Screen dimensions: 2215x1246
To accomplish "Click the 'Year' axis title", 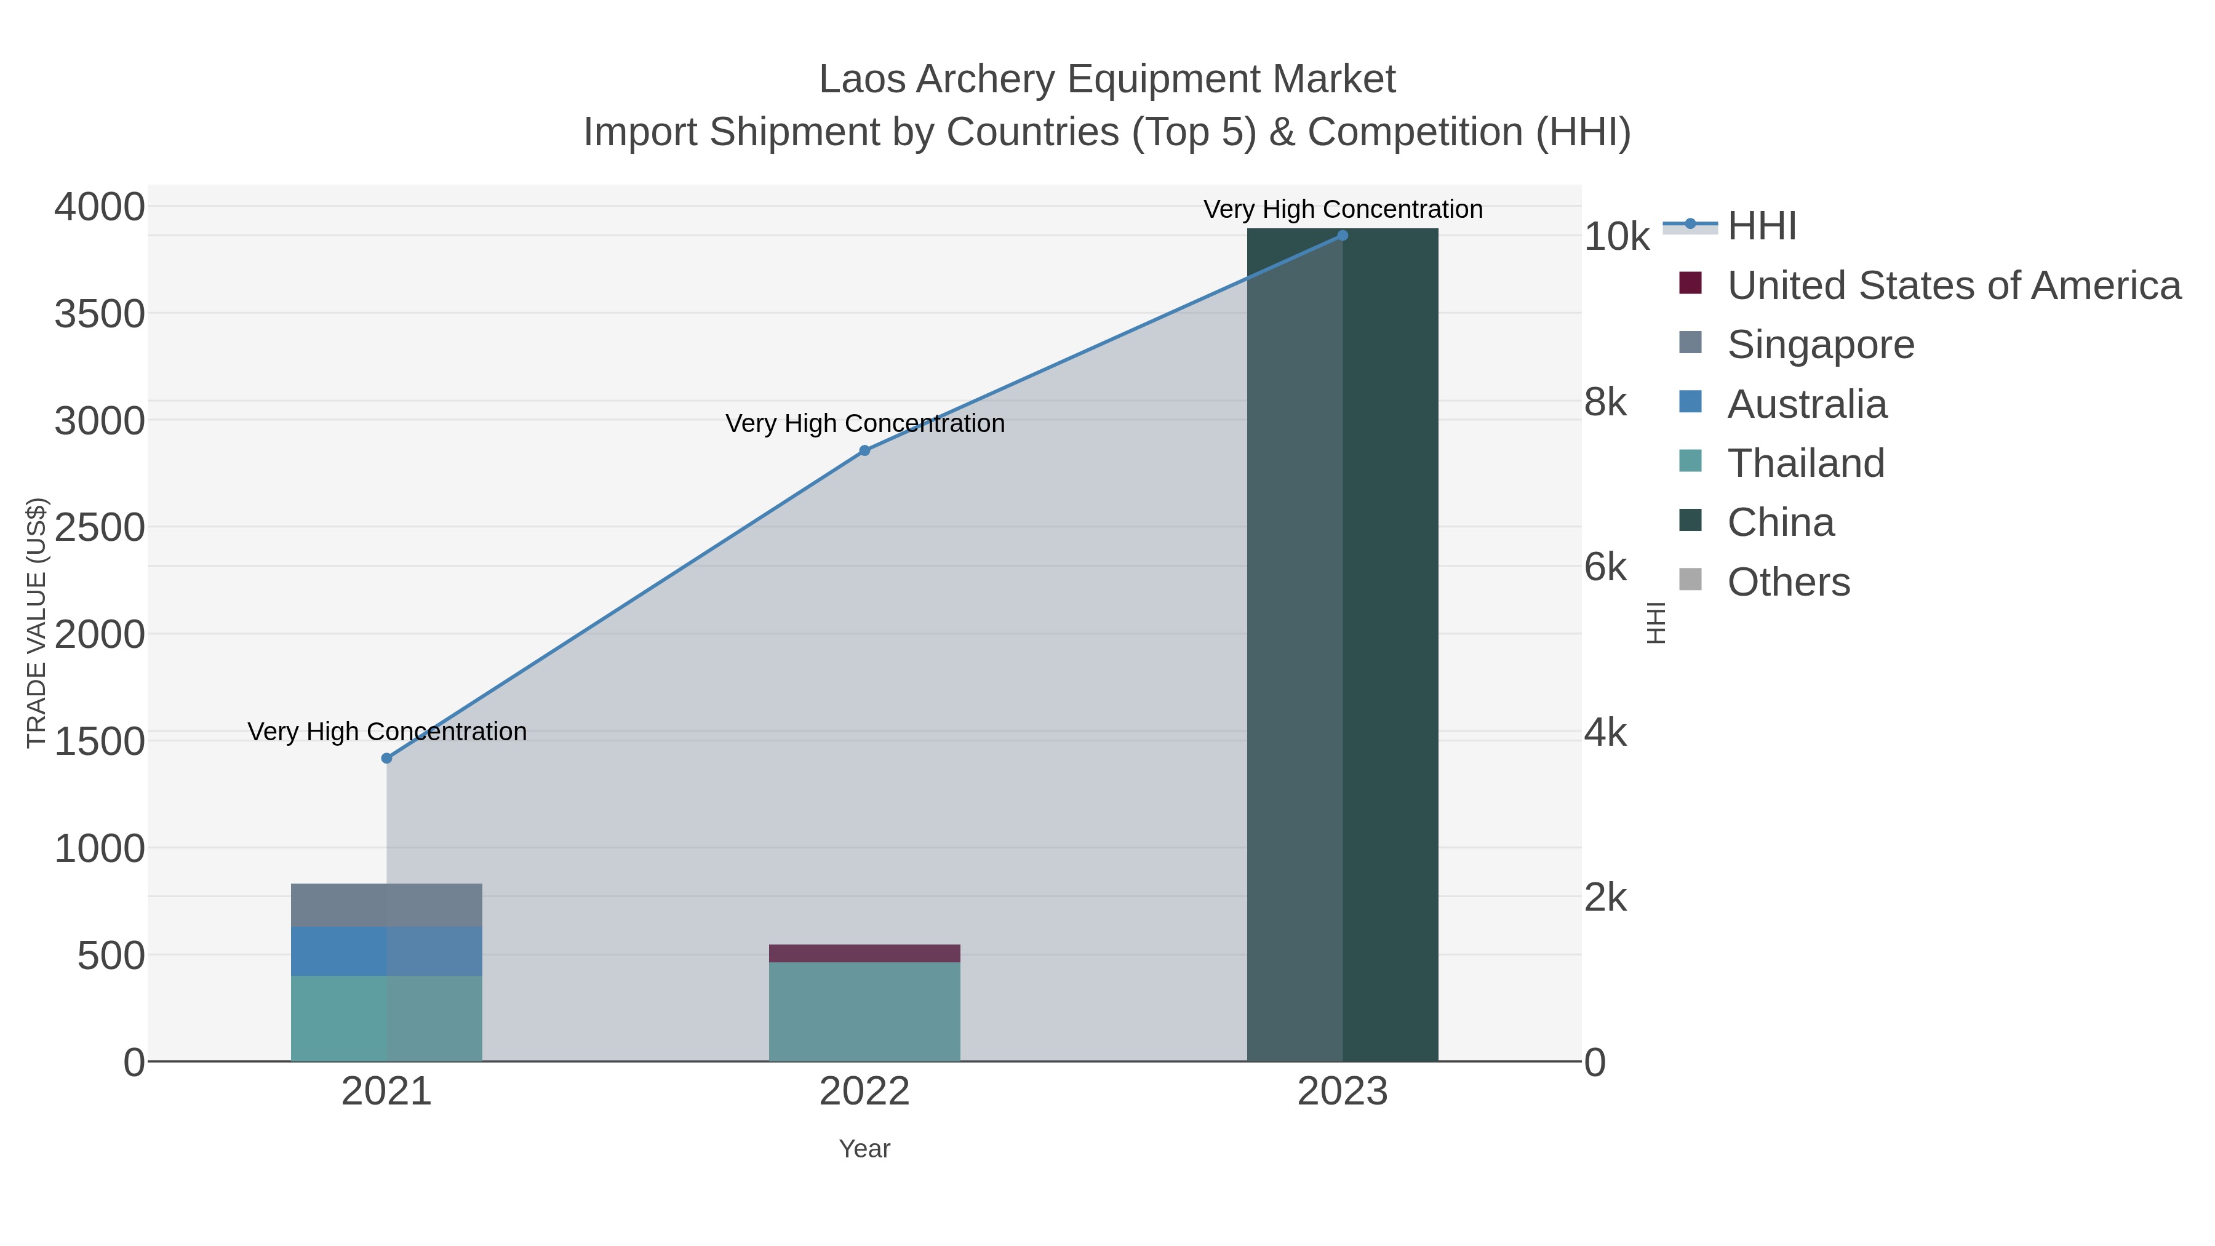I will click(x=865, y=1149).
